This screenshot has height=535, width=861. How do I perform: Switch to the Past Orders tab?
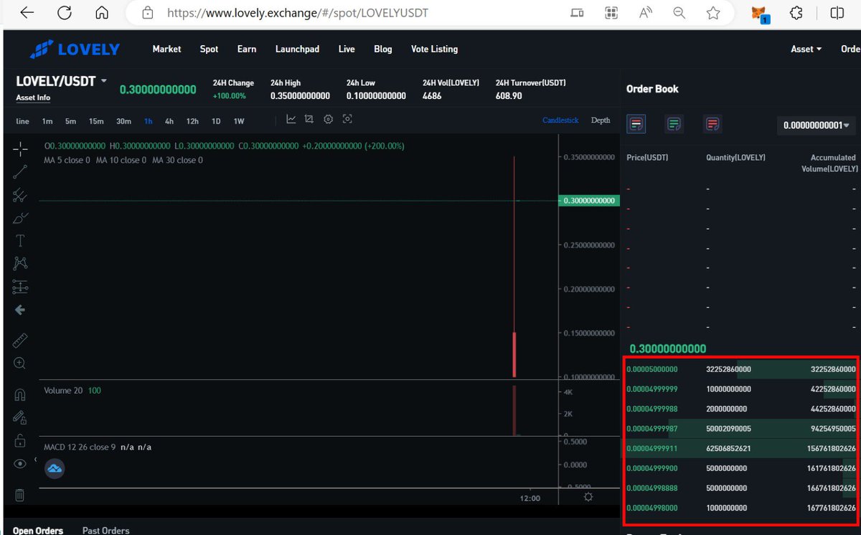[x=105, y=530]
